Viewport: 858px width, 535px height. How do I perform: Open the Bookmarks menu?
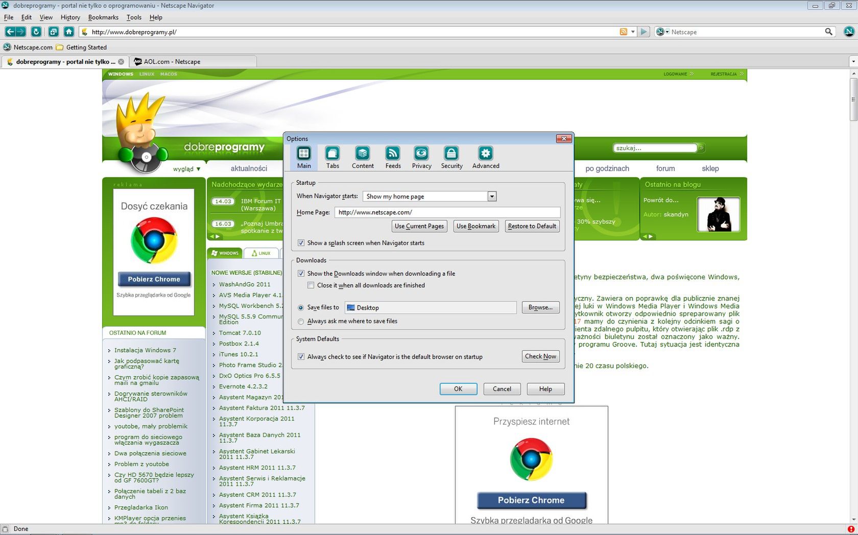[103, 17]
